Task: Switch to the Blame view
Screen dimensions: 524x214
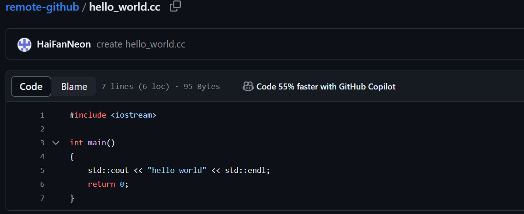Action: point(74,87)
